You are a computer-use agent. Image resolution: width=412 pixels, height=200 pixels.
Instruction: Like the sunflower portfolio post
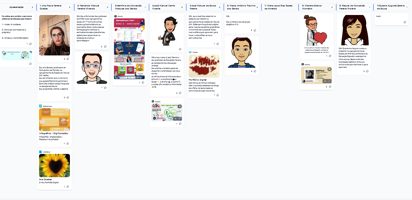click(68, 186)
